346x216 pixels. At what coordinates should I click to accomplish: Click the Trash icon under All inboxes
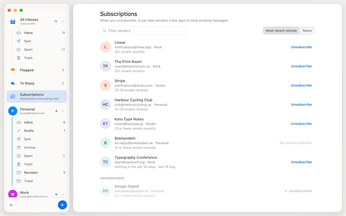(x=19, y=58)
